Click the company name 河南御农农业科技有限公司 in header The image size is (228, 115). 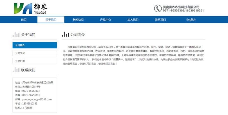[181, 7]
